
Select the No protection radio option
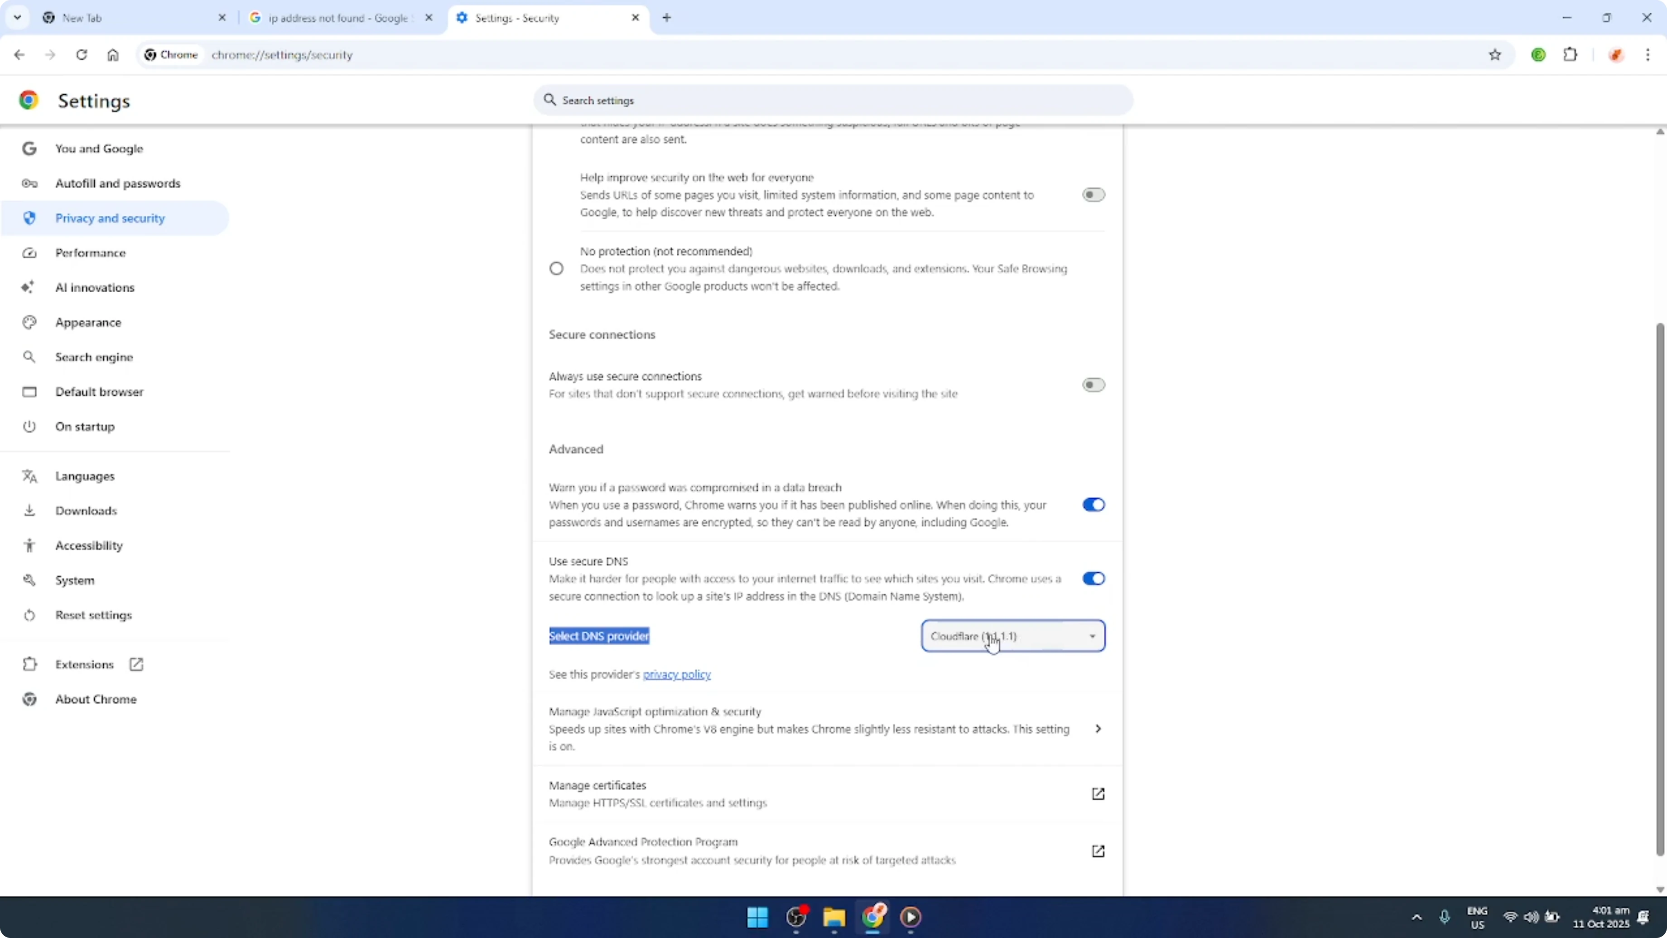pyautogui.click(x=557, y=268)
